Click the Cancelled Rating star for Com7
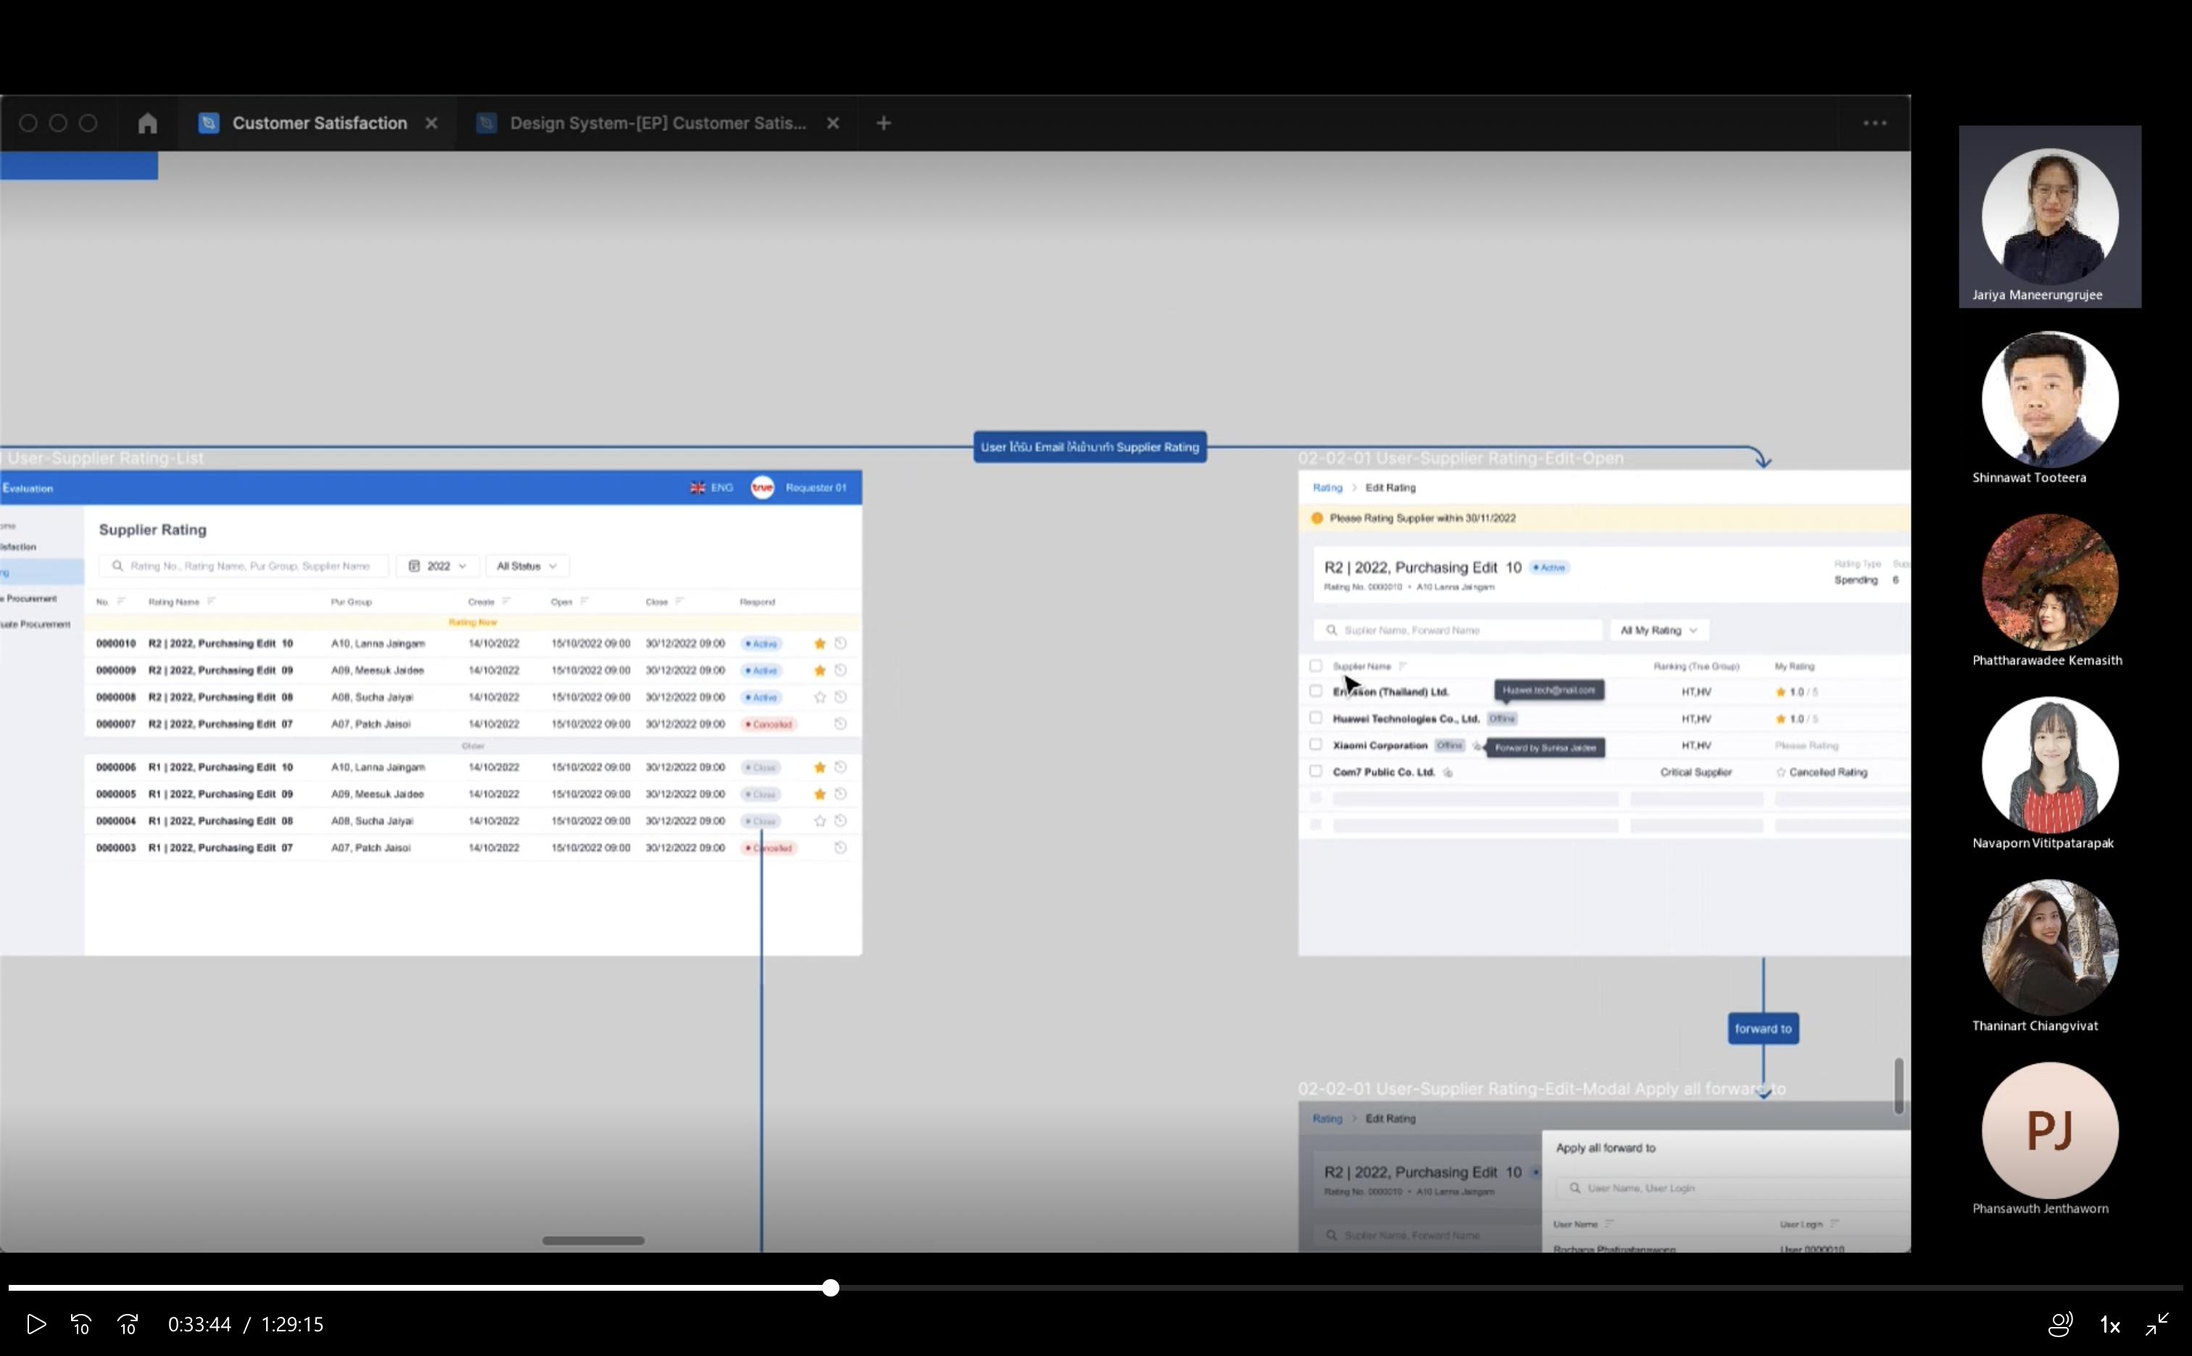Screen dimensions: 2192x1356 click(x=1780, y=772)
